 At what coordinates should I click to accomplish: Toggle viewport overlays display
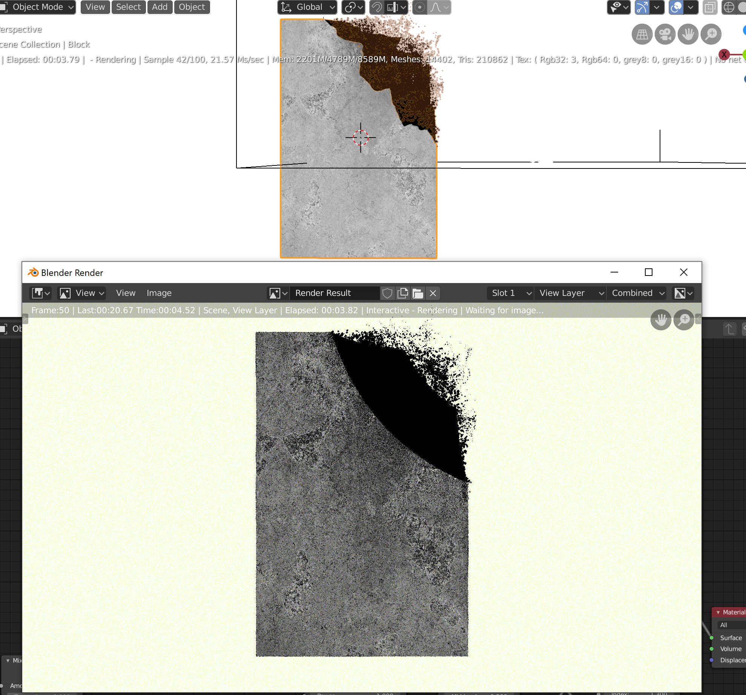(x=676, y=7)
